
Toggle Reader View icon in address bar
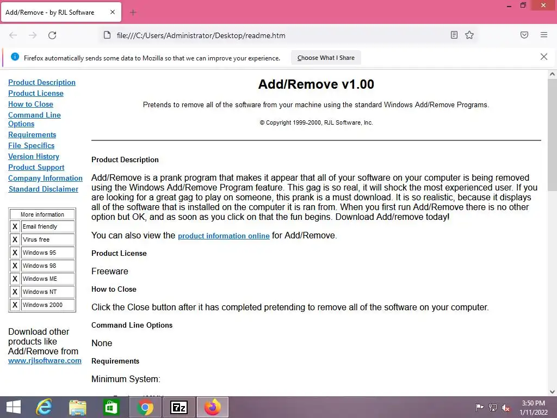coord(454,35)
